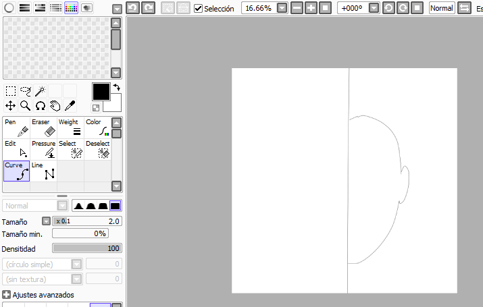Click the black foreground color swatch

tap(101, 92)
